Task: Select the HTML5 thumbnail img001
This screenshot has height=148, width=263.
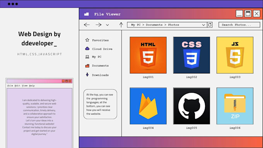Action: coord(148,55)
